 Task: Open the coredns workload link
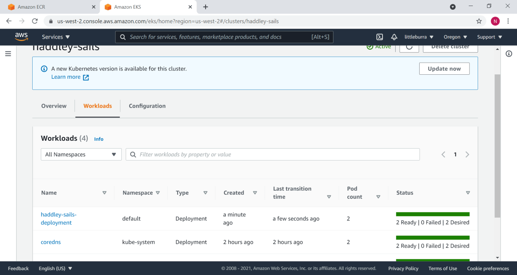(x=51, y=242)
